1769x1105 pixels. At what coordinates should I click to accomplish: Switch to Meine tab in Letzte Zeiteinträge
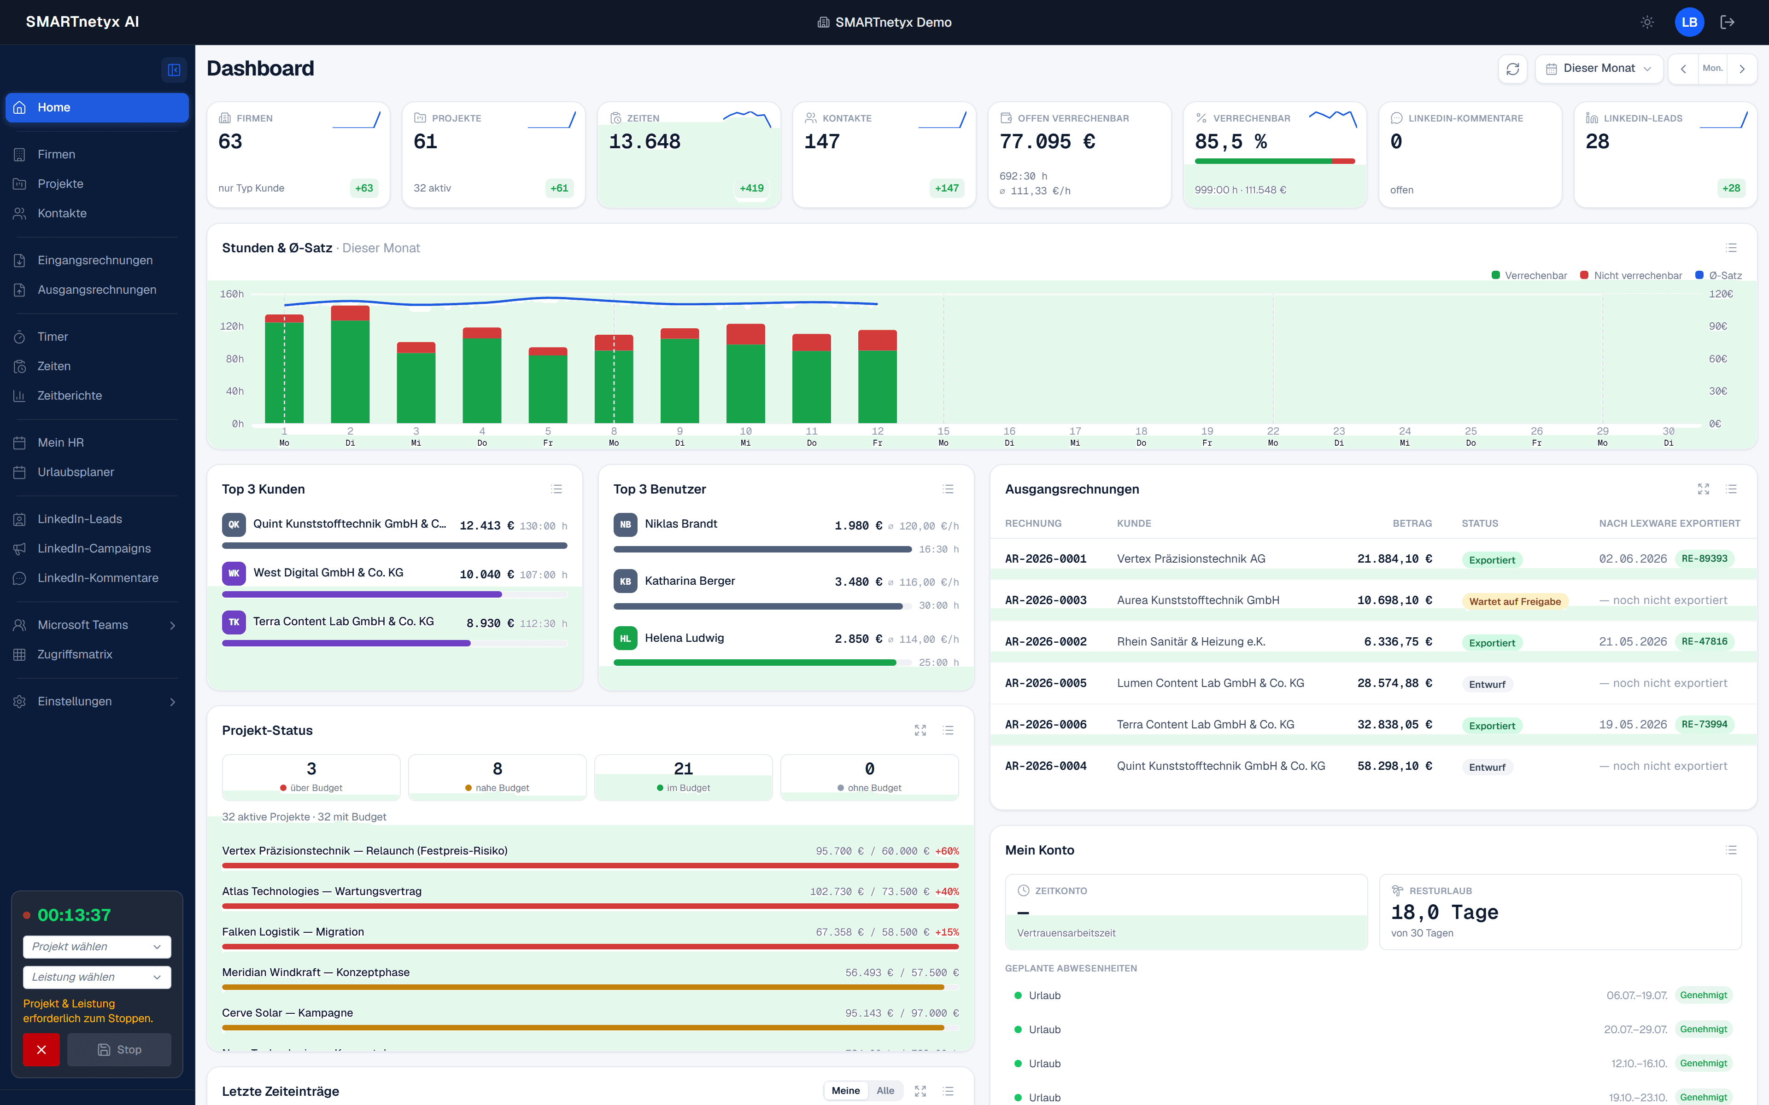point(846,1090)
